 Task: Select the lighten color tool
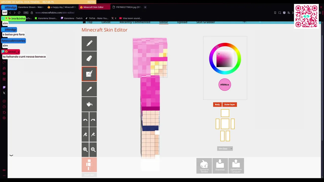click(x=85, y=134)
